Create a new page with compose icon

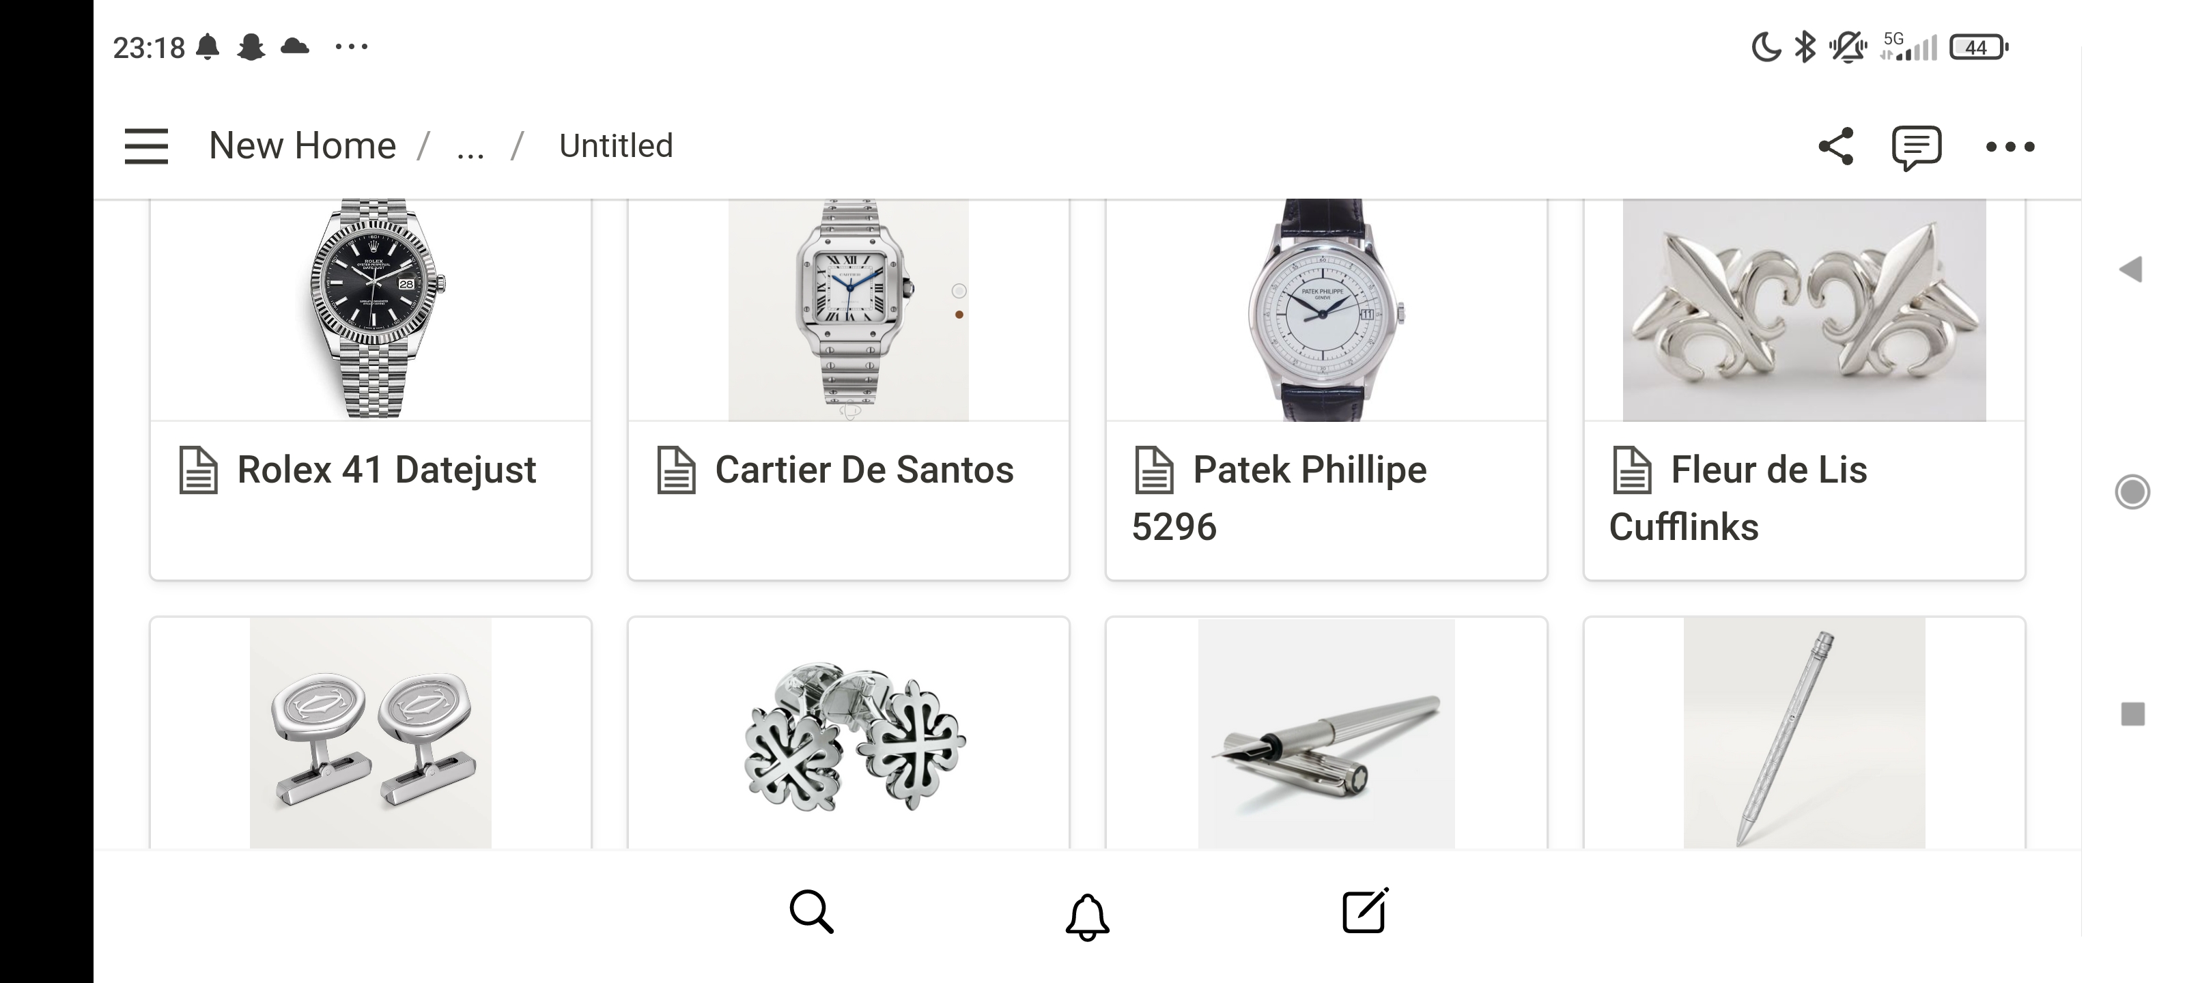click(x=1365, y=912)
